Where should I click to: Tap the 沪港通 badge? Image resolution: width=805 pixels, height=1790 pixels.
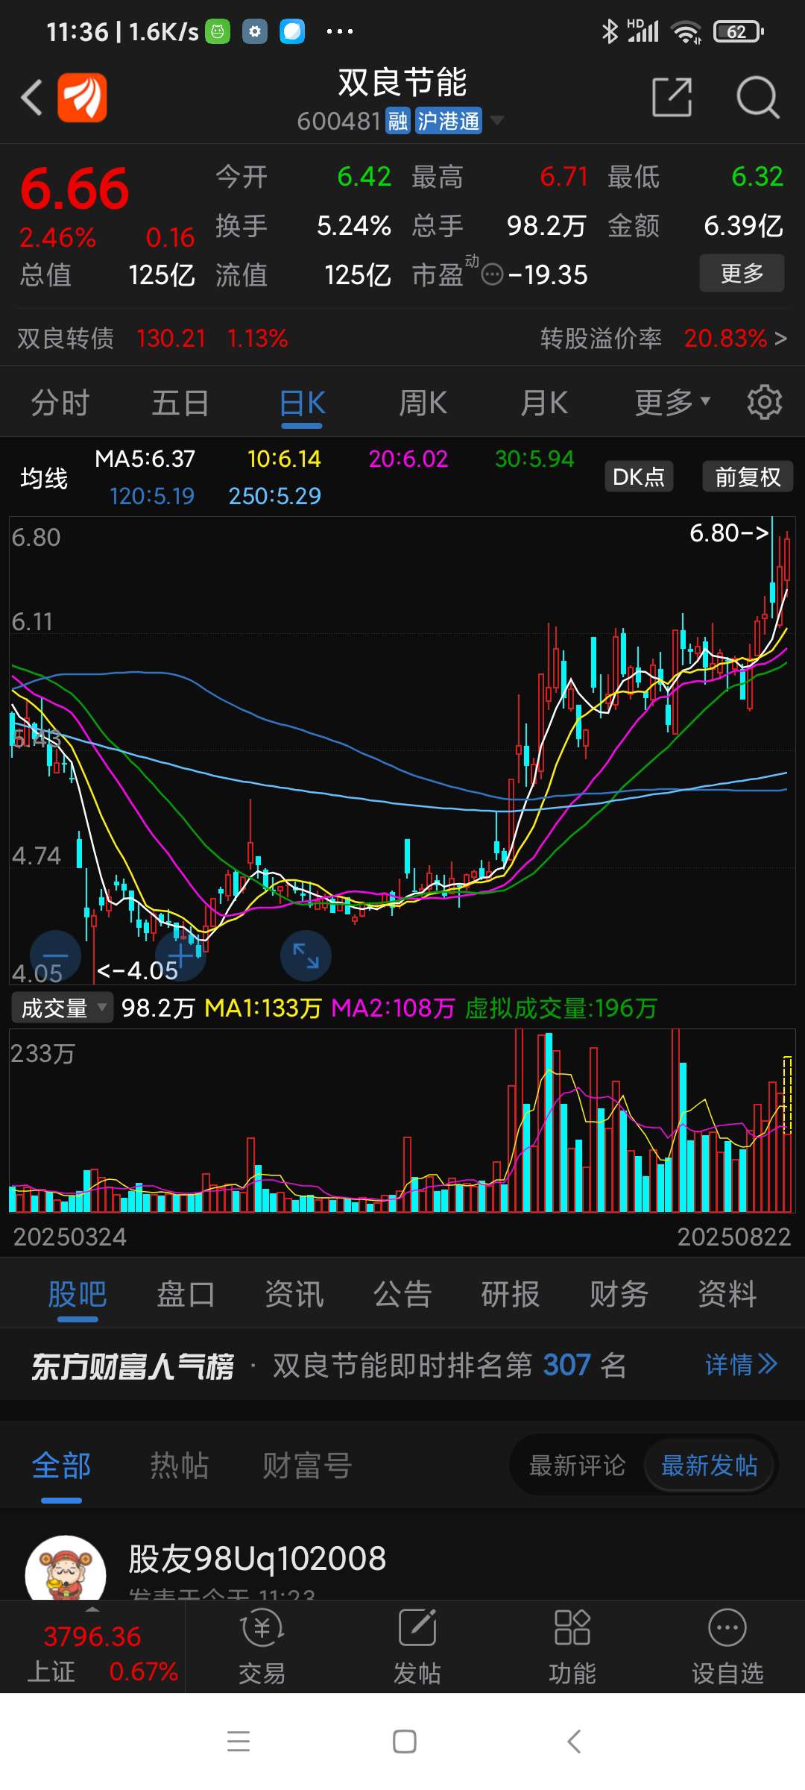click(x=448, y=121)
